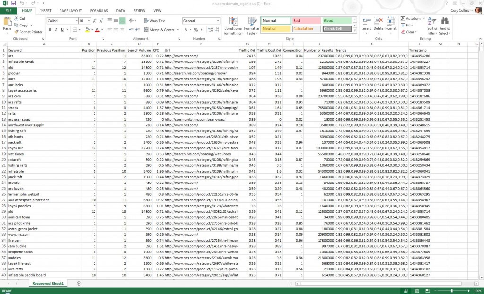Image resolution: width=484 pixels, height=294 pixels.
Task: Click the yellow fill color button
Action: tap(87, 30)
